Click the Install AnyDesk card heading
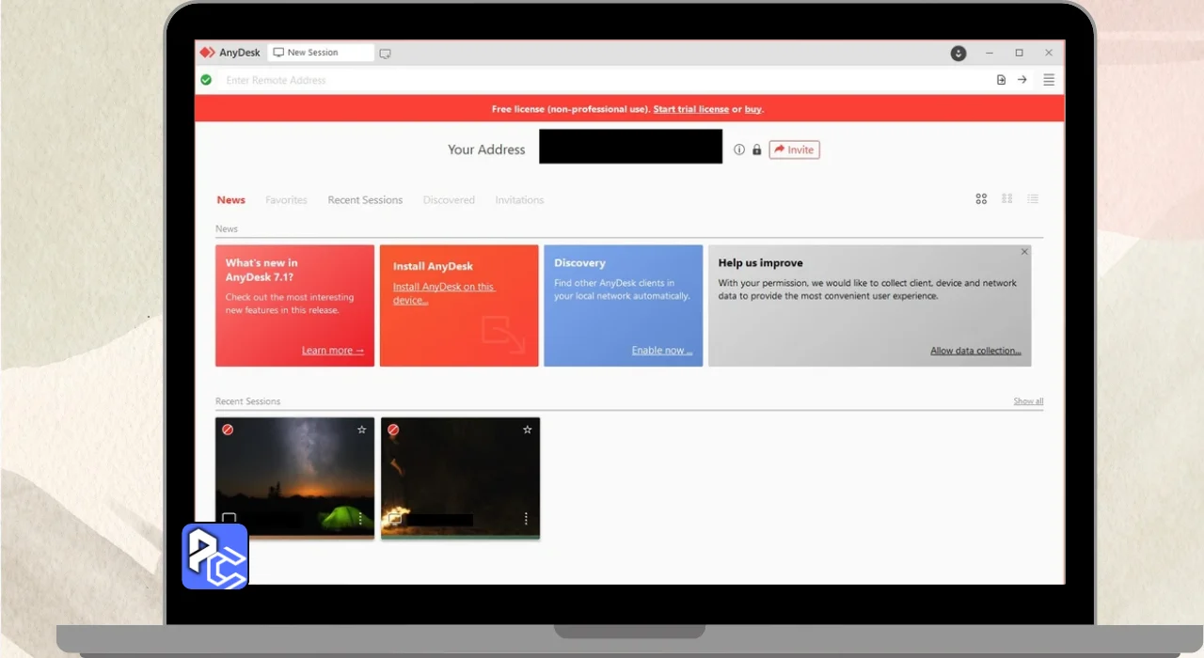The height and width of the screenshot is (658, 1204). click(x=433, y=266)
